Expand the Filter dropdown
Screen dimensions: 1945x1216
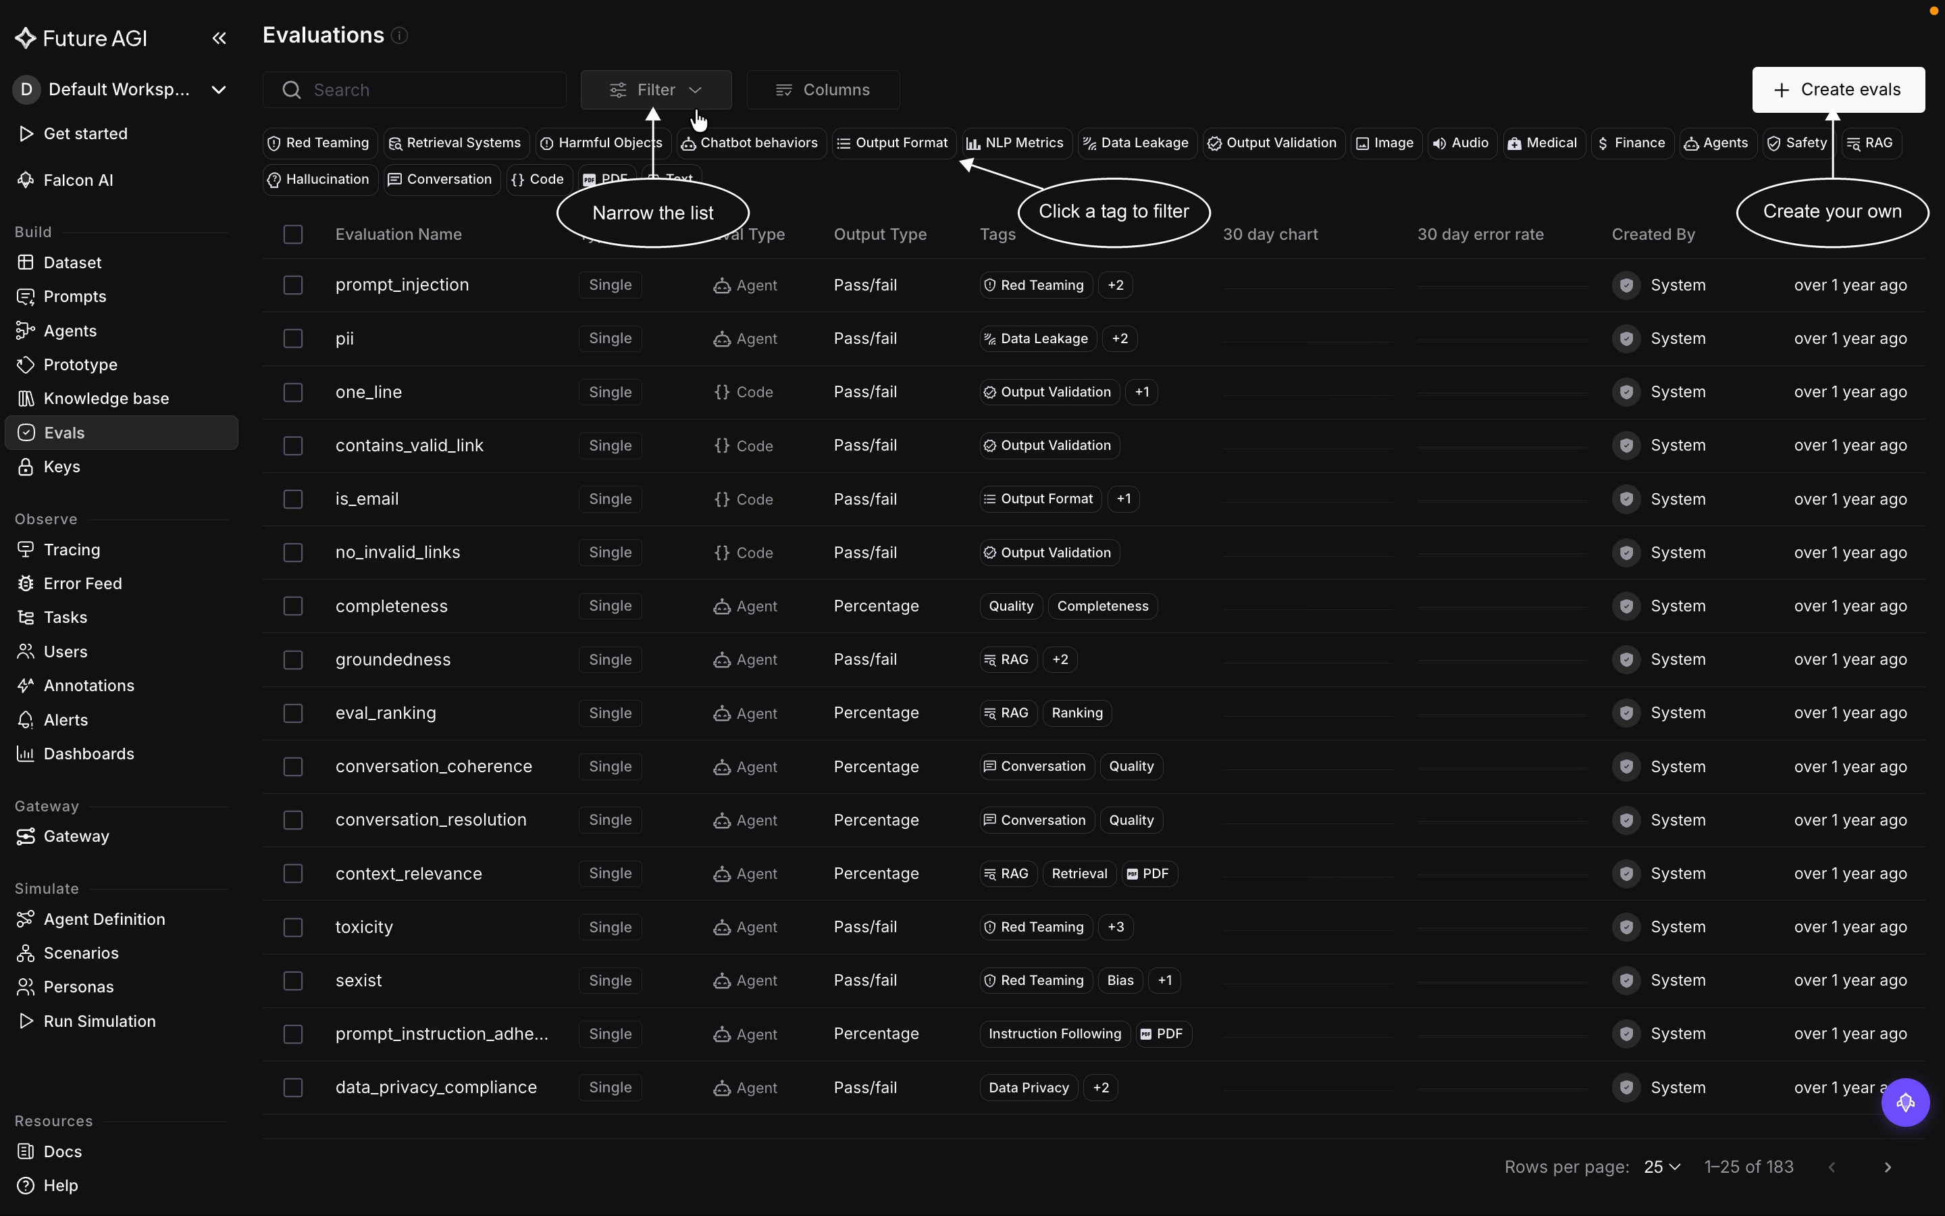pos(656,89)
